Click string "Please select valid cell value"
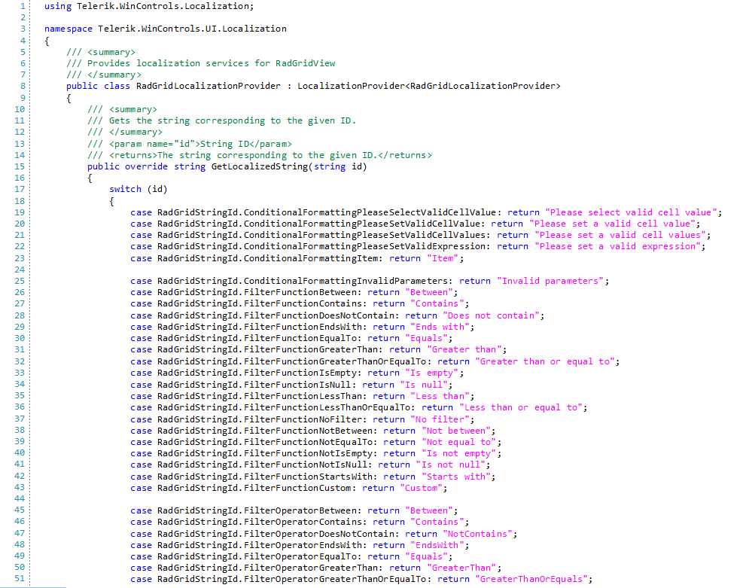The image size is (743, 588). 631,212
